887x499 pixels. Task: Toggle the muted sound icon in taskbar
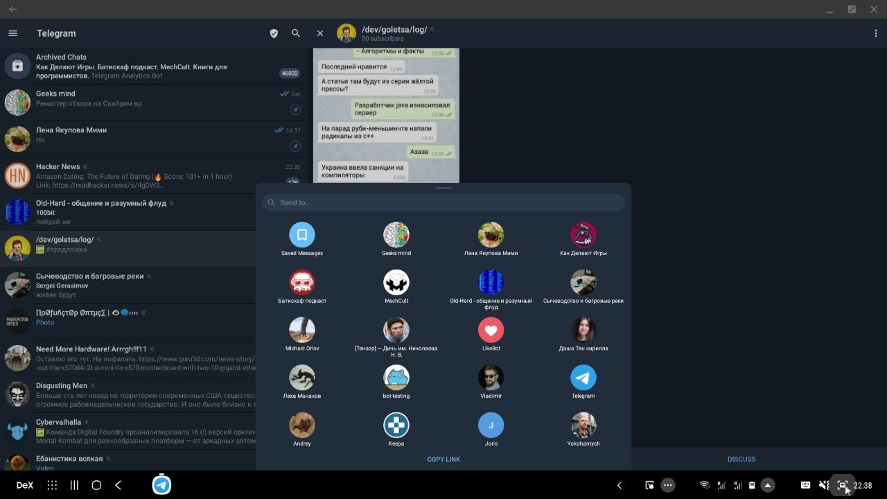(824, 485)
